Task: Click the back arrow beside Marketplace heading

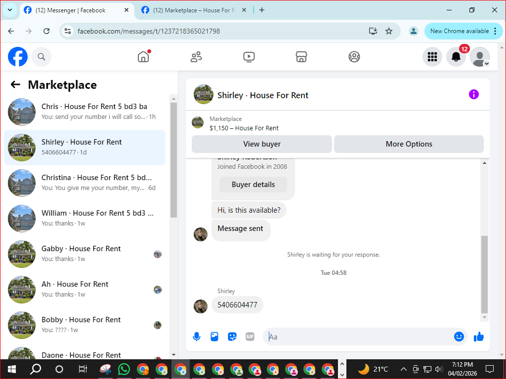Action: 15,85
